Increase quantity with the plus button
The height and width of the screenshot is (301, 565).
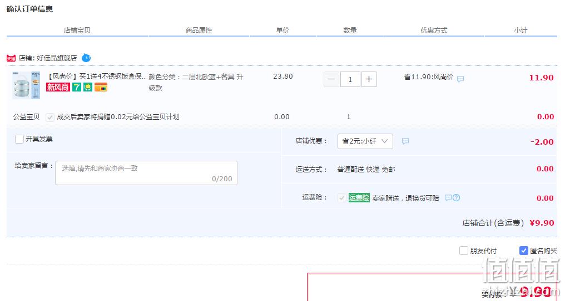(369, 79)
